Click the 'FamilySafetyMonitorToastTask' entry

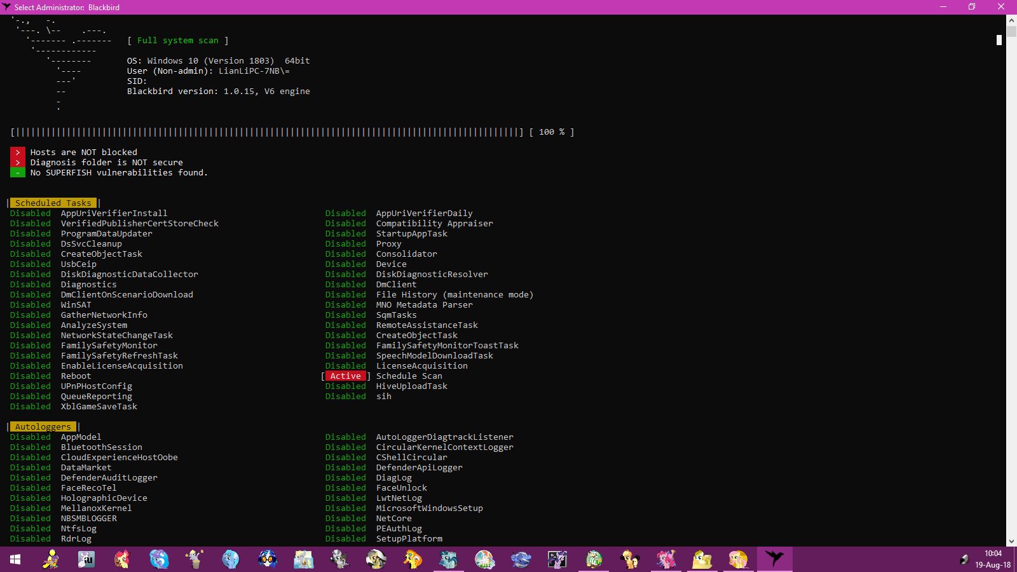tap(447, 346)
